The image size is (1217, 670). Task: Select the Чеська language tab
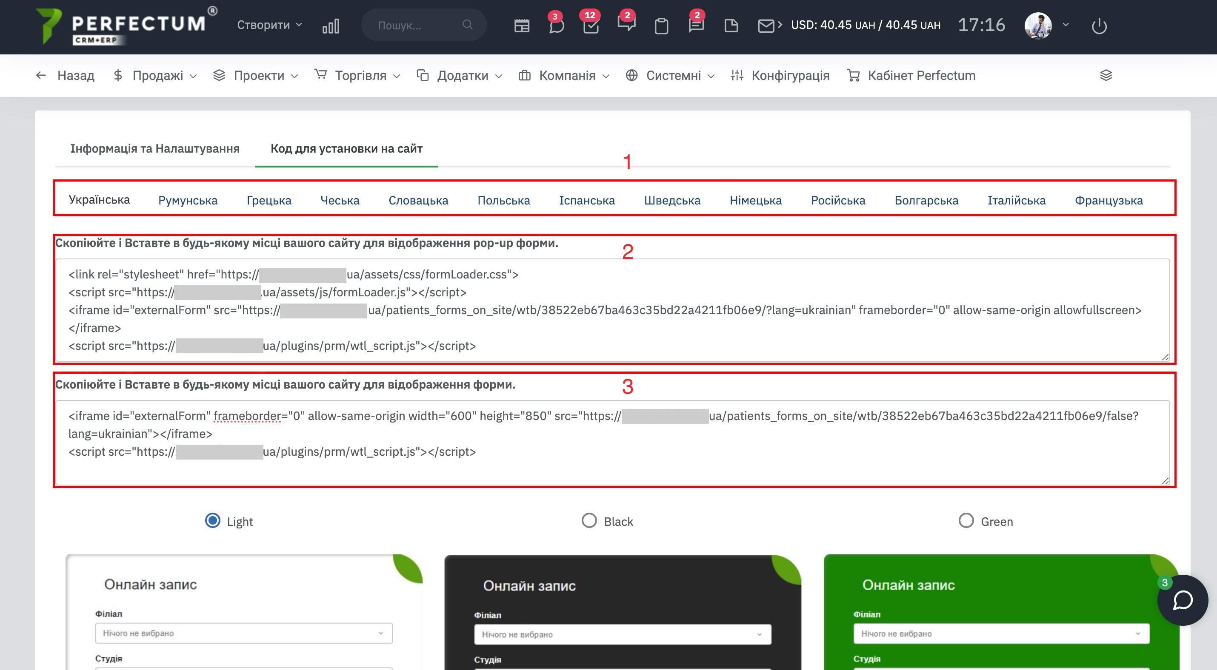point(340,201)
